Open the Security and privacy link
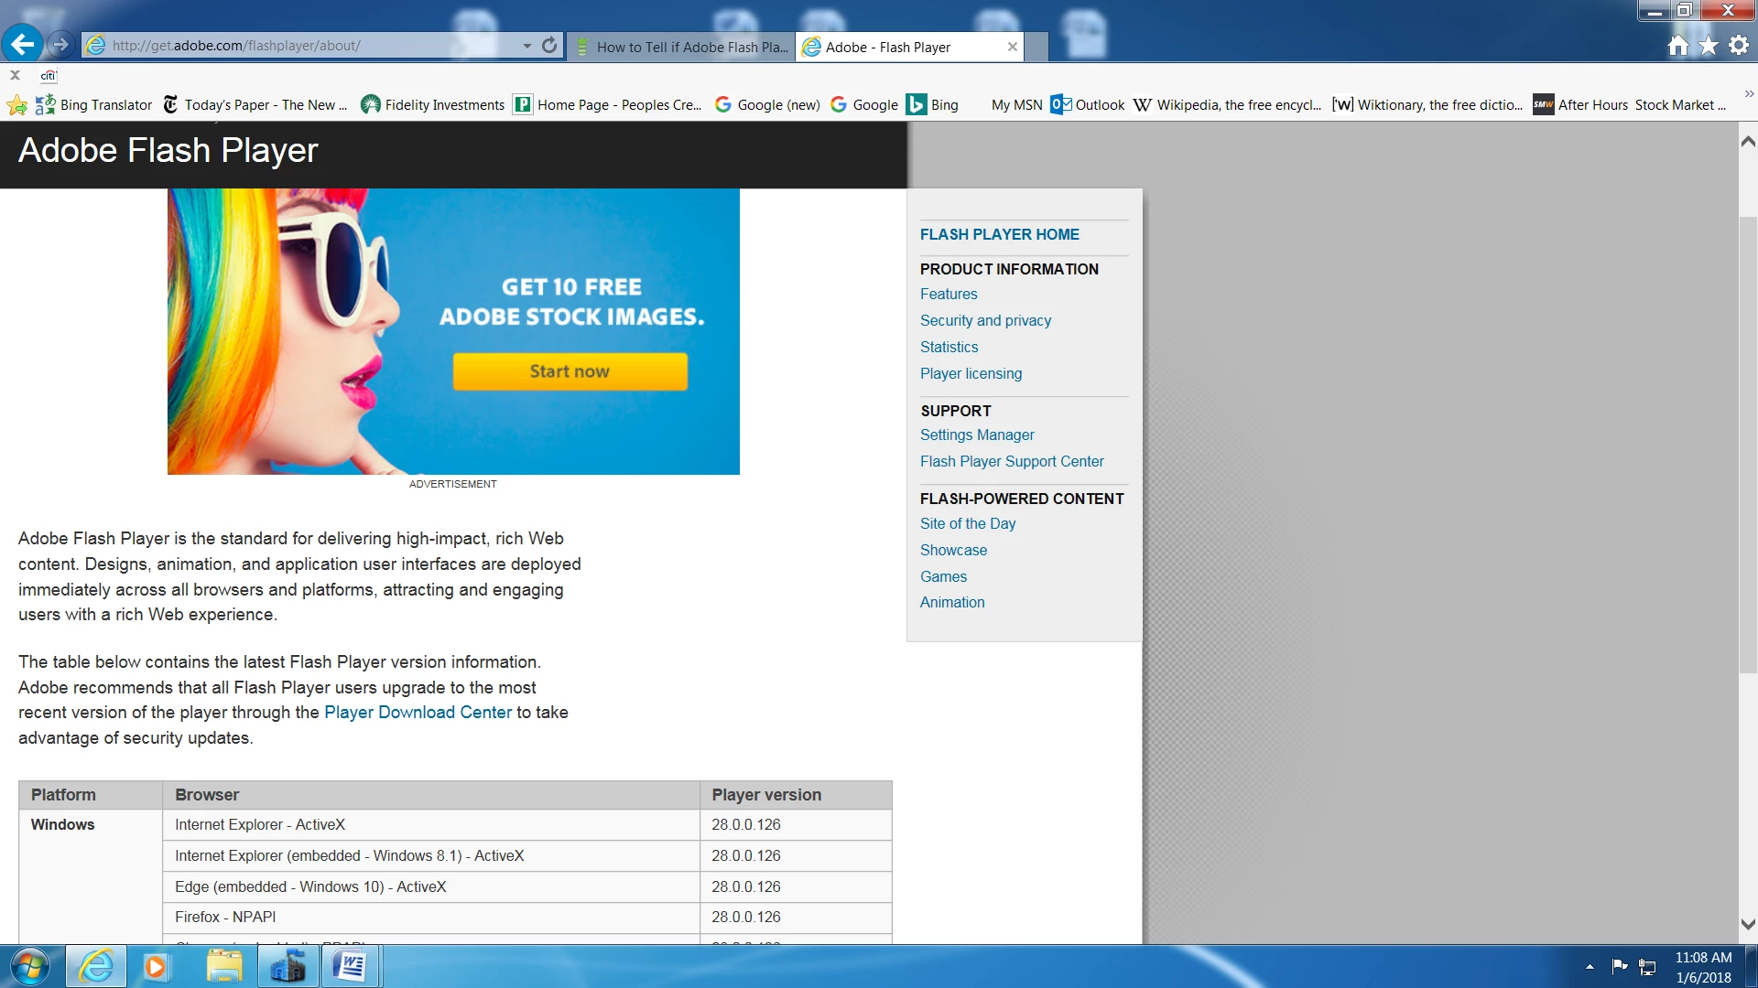The image size is (1758, 988). 985,320
